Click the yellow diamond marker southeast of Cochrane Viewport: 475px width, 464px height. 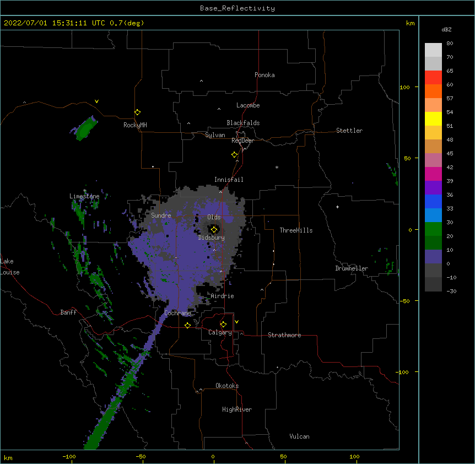[x=187, y=325]
